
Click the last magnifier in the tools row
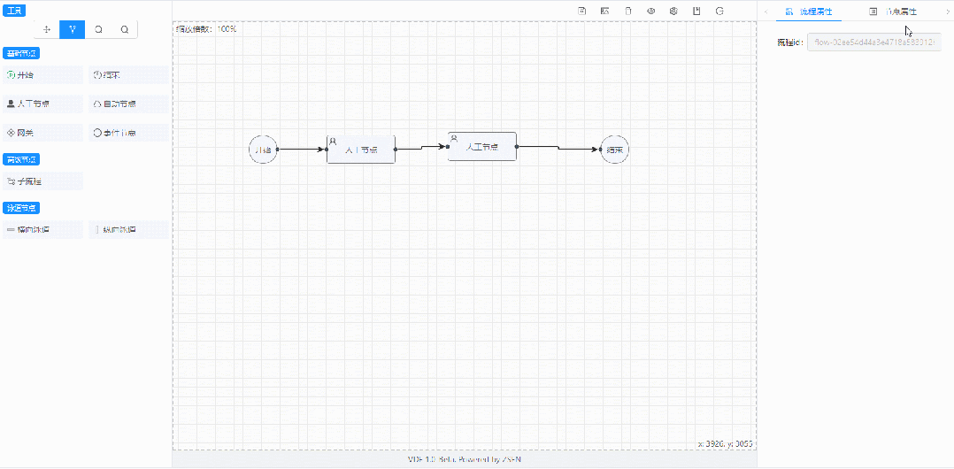125,29
